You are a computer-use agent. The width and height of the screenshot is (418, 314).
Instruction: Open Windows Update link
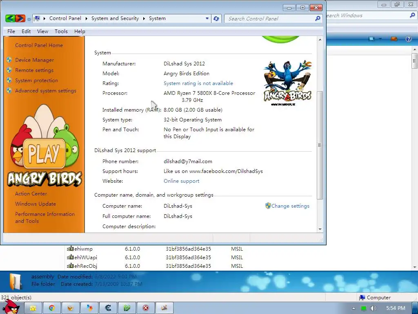pos(36,204)
